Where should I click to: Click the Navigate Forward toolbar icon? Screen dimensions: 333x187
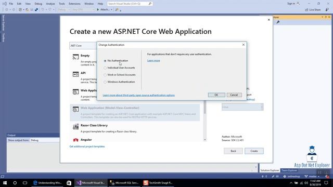14,9
